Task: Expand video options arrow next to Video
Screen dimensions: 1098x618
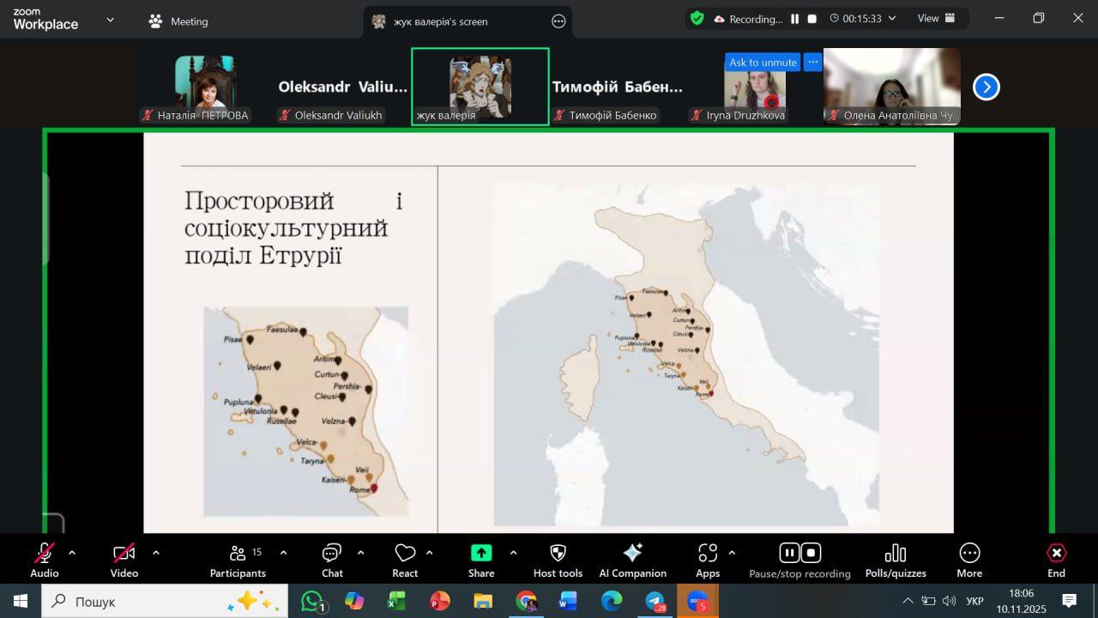Action: pos(156,553)
